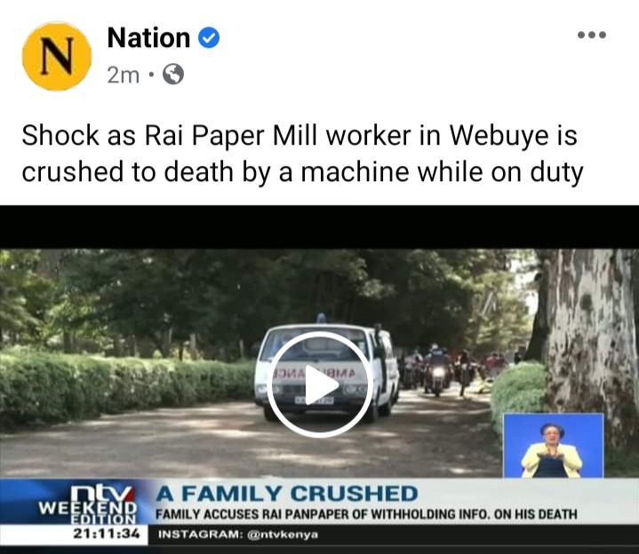Click the family accuses Rai Panpaper subtitle
639x554 pixels.
[x=366, y=514]
